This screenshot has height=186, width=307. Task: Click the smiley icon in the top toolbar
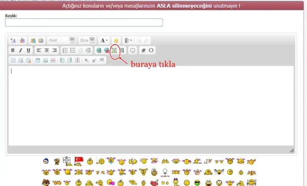coord(116,40)
